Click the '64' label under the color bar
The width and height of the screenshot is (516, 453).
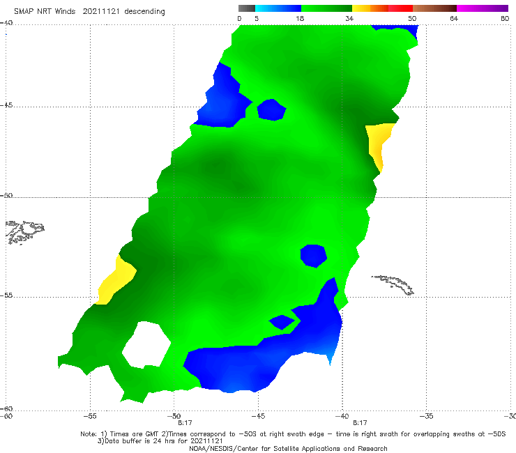point(454,19)
